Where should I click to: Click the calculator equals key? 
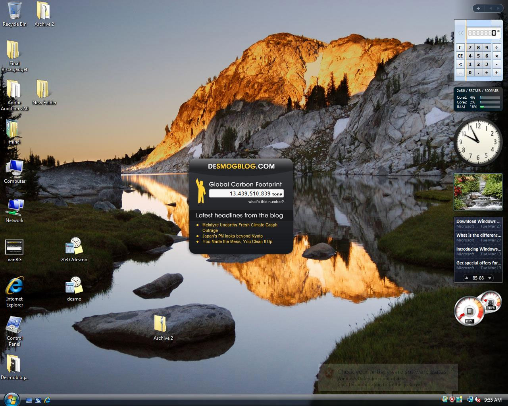pos(460,73)
